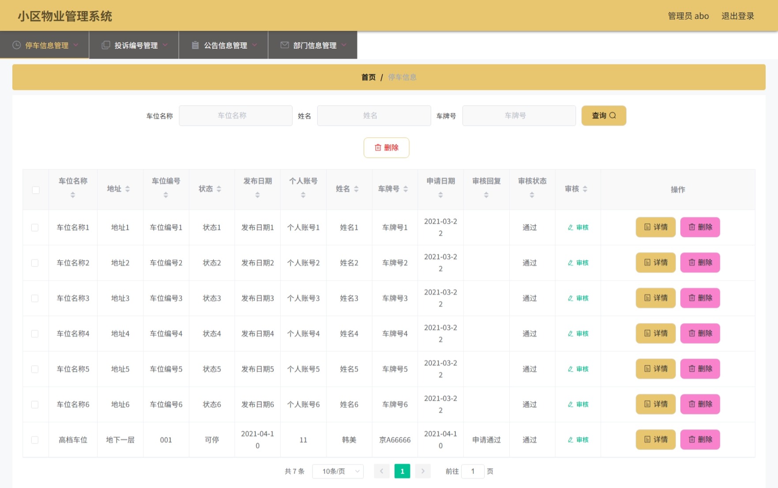Click 停车信息 breadcrumb item

click(x=402, y=77)
